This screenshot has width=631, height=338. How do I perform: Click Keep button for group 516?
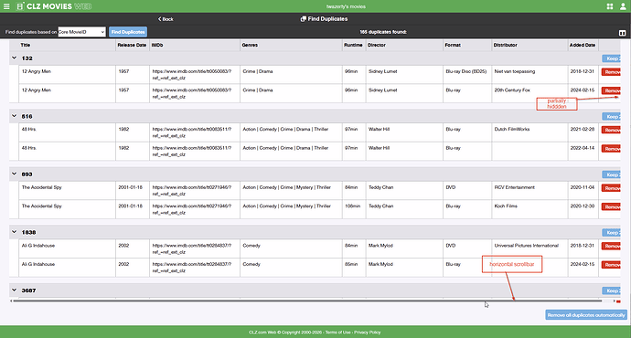pos(611,117)
